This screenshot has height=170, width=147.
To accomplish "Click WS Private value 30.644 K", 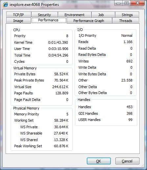I will [x=61, y=127].
